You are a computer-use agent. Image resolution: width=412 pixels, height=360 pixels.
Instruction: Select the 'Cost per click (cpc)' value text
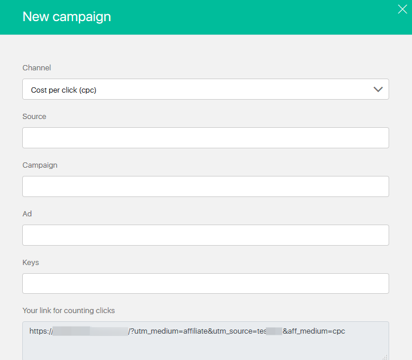[x=63, y=90]
